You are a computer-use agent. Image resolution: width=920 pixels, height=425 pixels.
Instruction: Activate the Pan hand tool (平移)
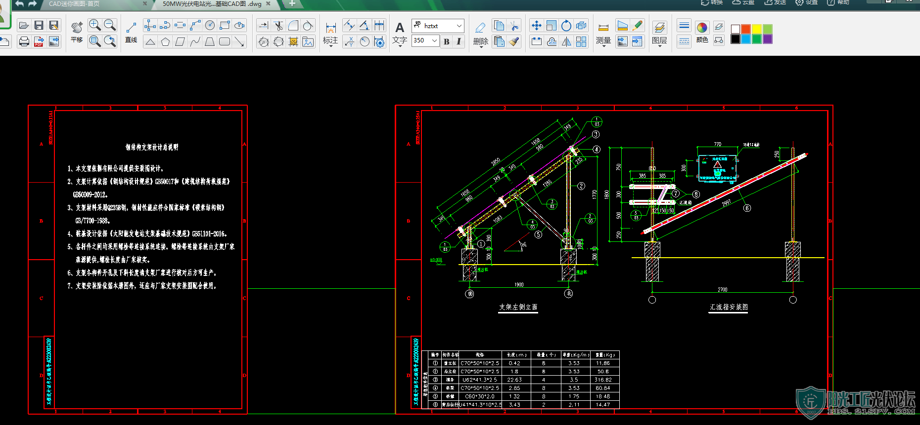[x=77, y=32]
